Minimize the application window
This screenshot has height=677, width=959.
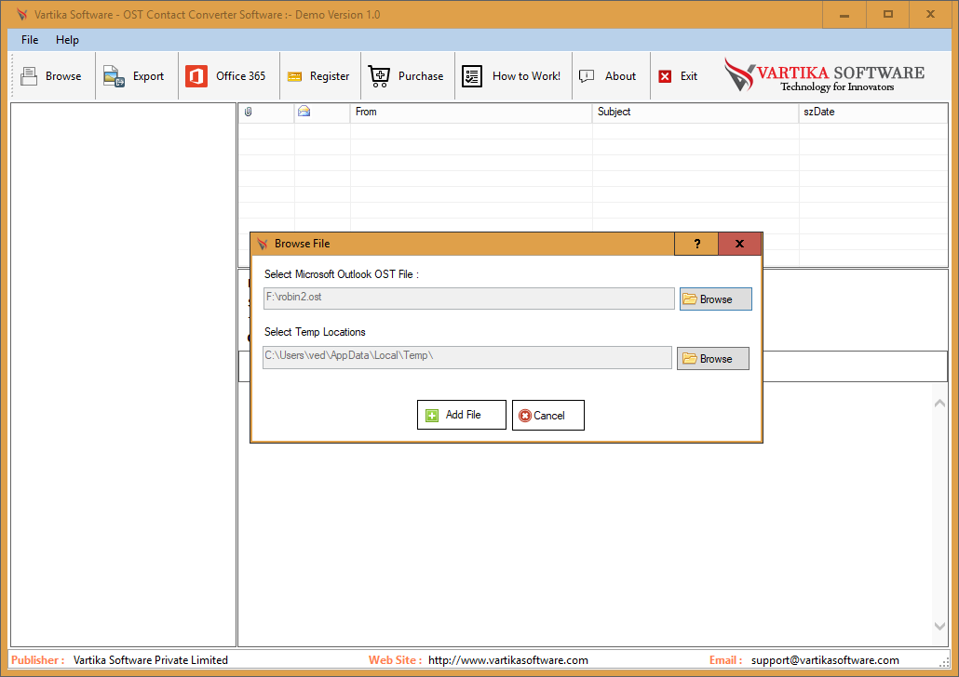point(844,15)
